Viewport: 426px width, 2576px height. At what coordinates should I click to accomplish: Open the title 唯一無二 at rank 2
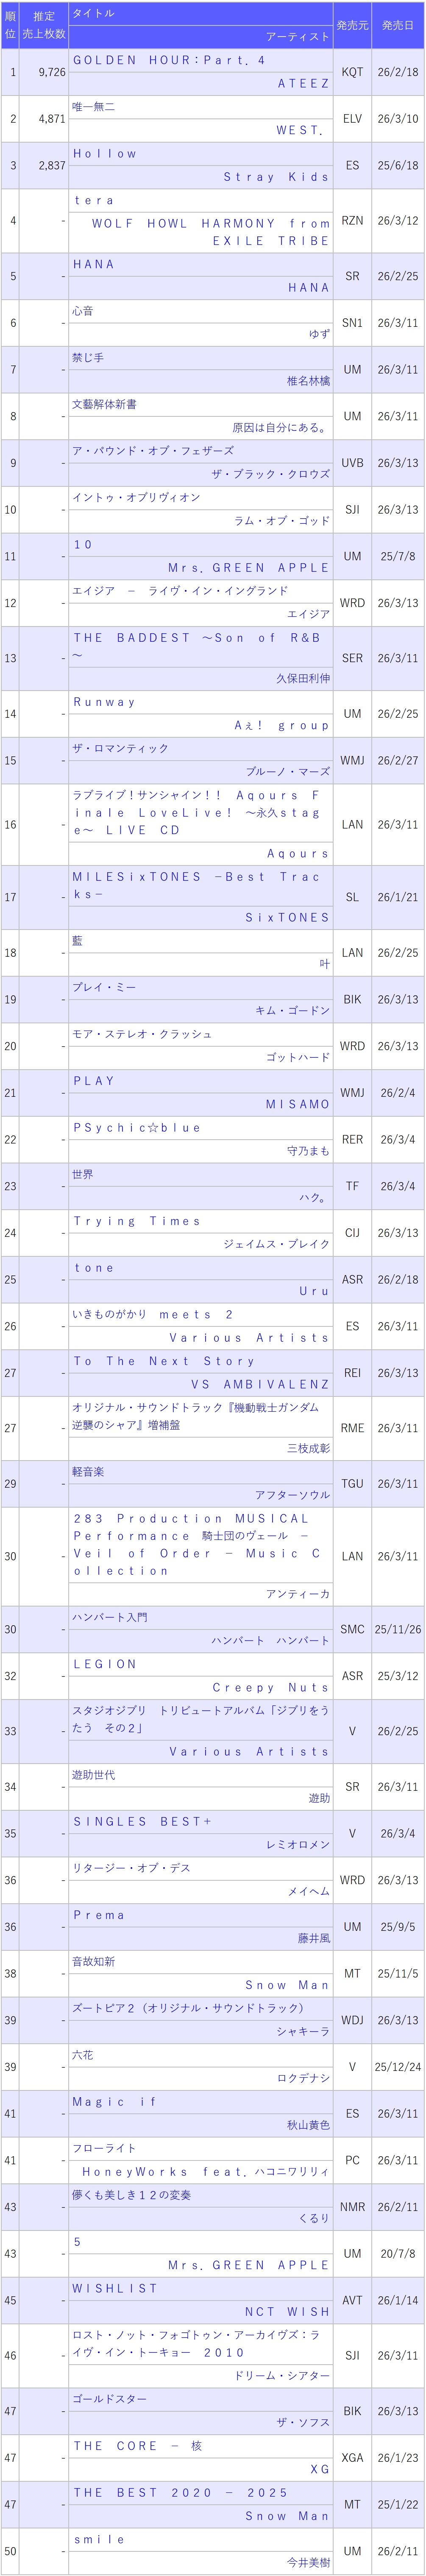point(93,107)
